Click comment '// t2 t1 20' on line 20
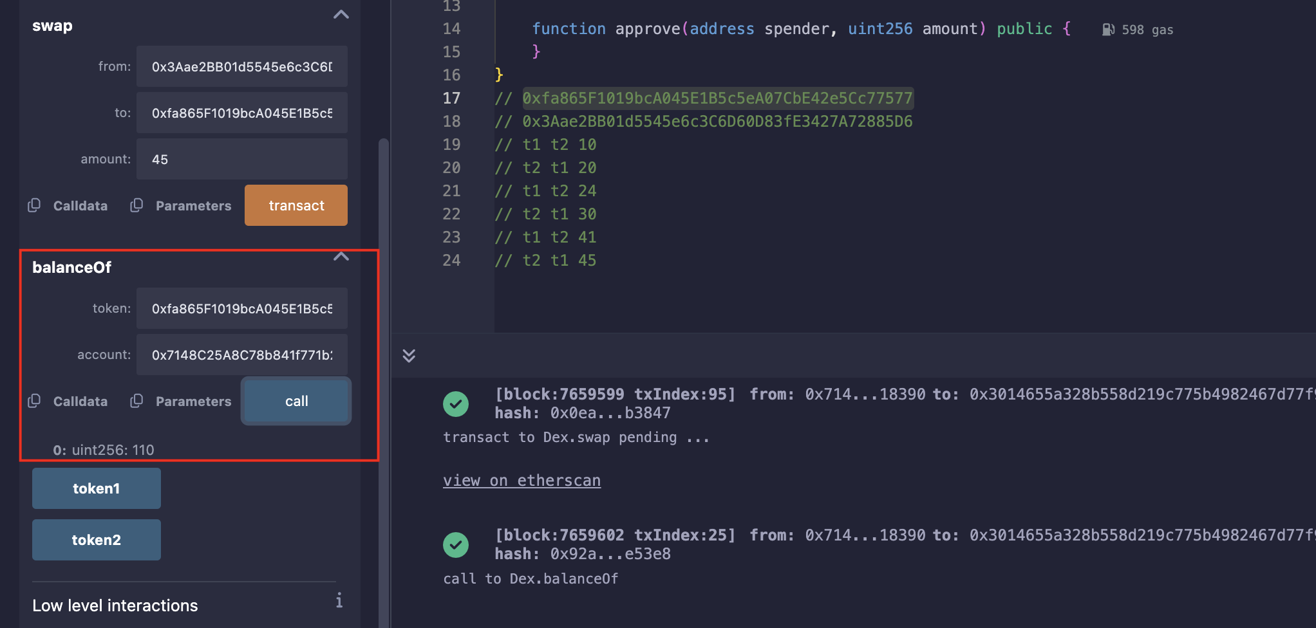 point(545,168)
